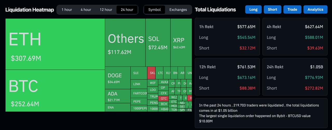Click the ETH heatmap tile
Screen dimensions: 332x130
(x=55, y=44)
